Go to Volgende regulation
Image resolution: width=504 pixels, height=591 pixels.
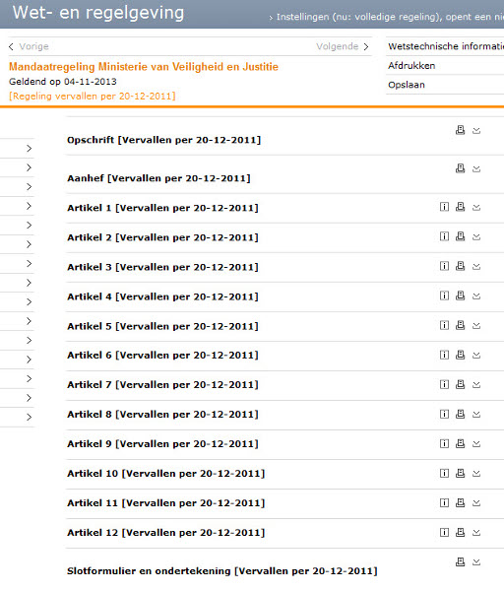pos(342,46)
